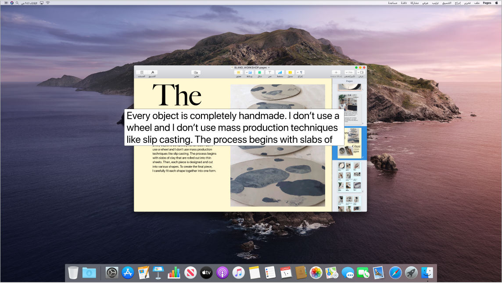Click the Collaborate (تعاون) toolbar icon

click(196, 72)
